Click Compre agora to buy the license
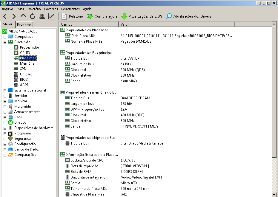 (x=102, y=16)
